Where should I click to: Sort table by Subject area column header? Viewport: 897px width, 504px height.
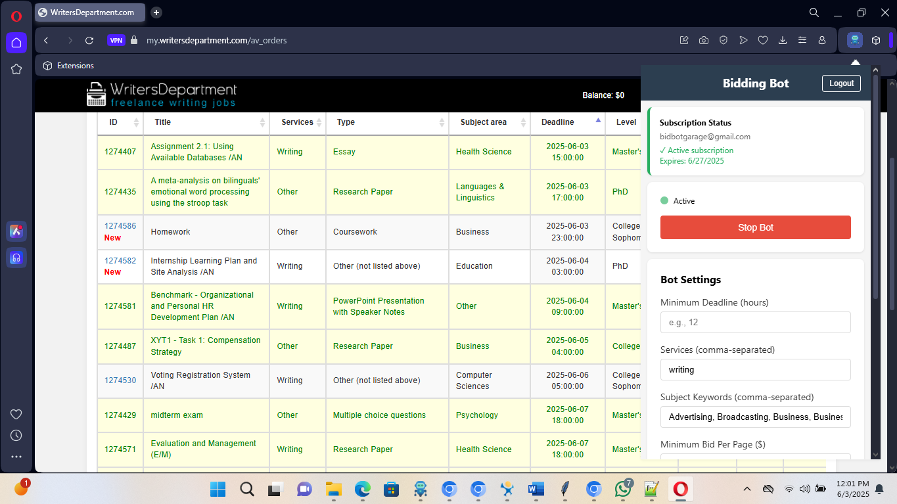click(x=490, y=122)
